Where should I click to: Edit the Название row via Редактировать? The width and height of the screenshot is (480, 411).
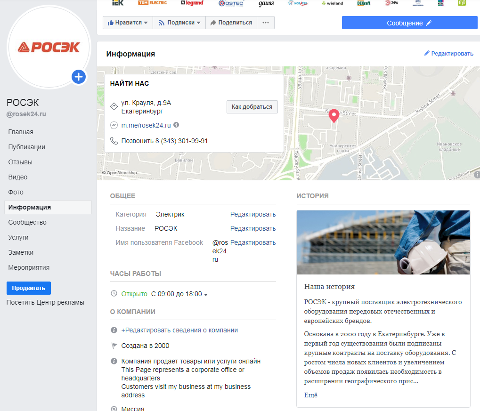click(253, 228)
